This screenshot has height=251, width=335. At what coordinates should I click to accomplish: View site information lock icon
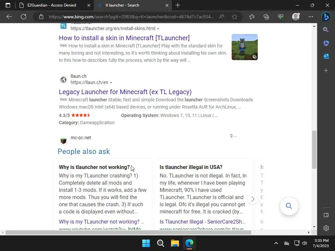pyautogui.click(x=41, y=17)
